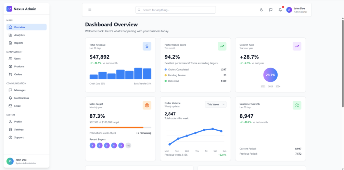This screenshot has width=344, height=170.
Task: Click the purple trend icon on Growth Rate
Action: (297, 46)
